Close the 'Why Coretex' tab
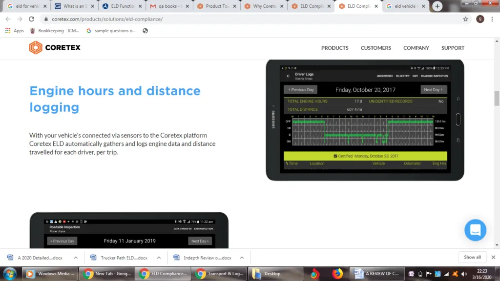The height and width of the screenshot is (281, 500). pos(282,6)
